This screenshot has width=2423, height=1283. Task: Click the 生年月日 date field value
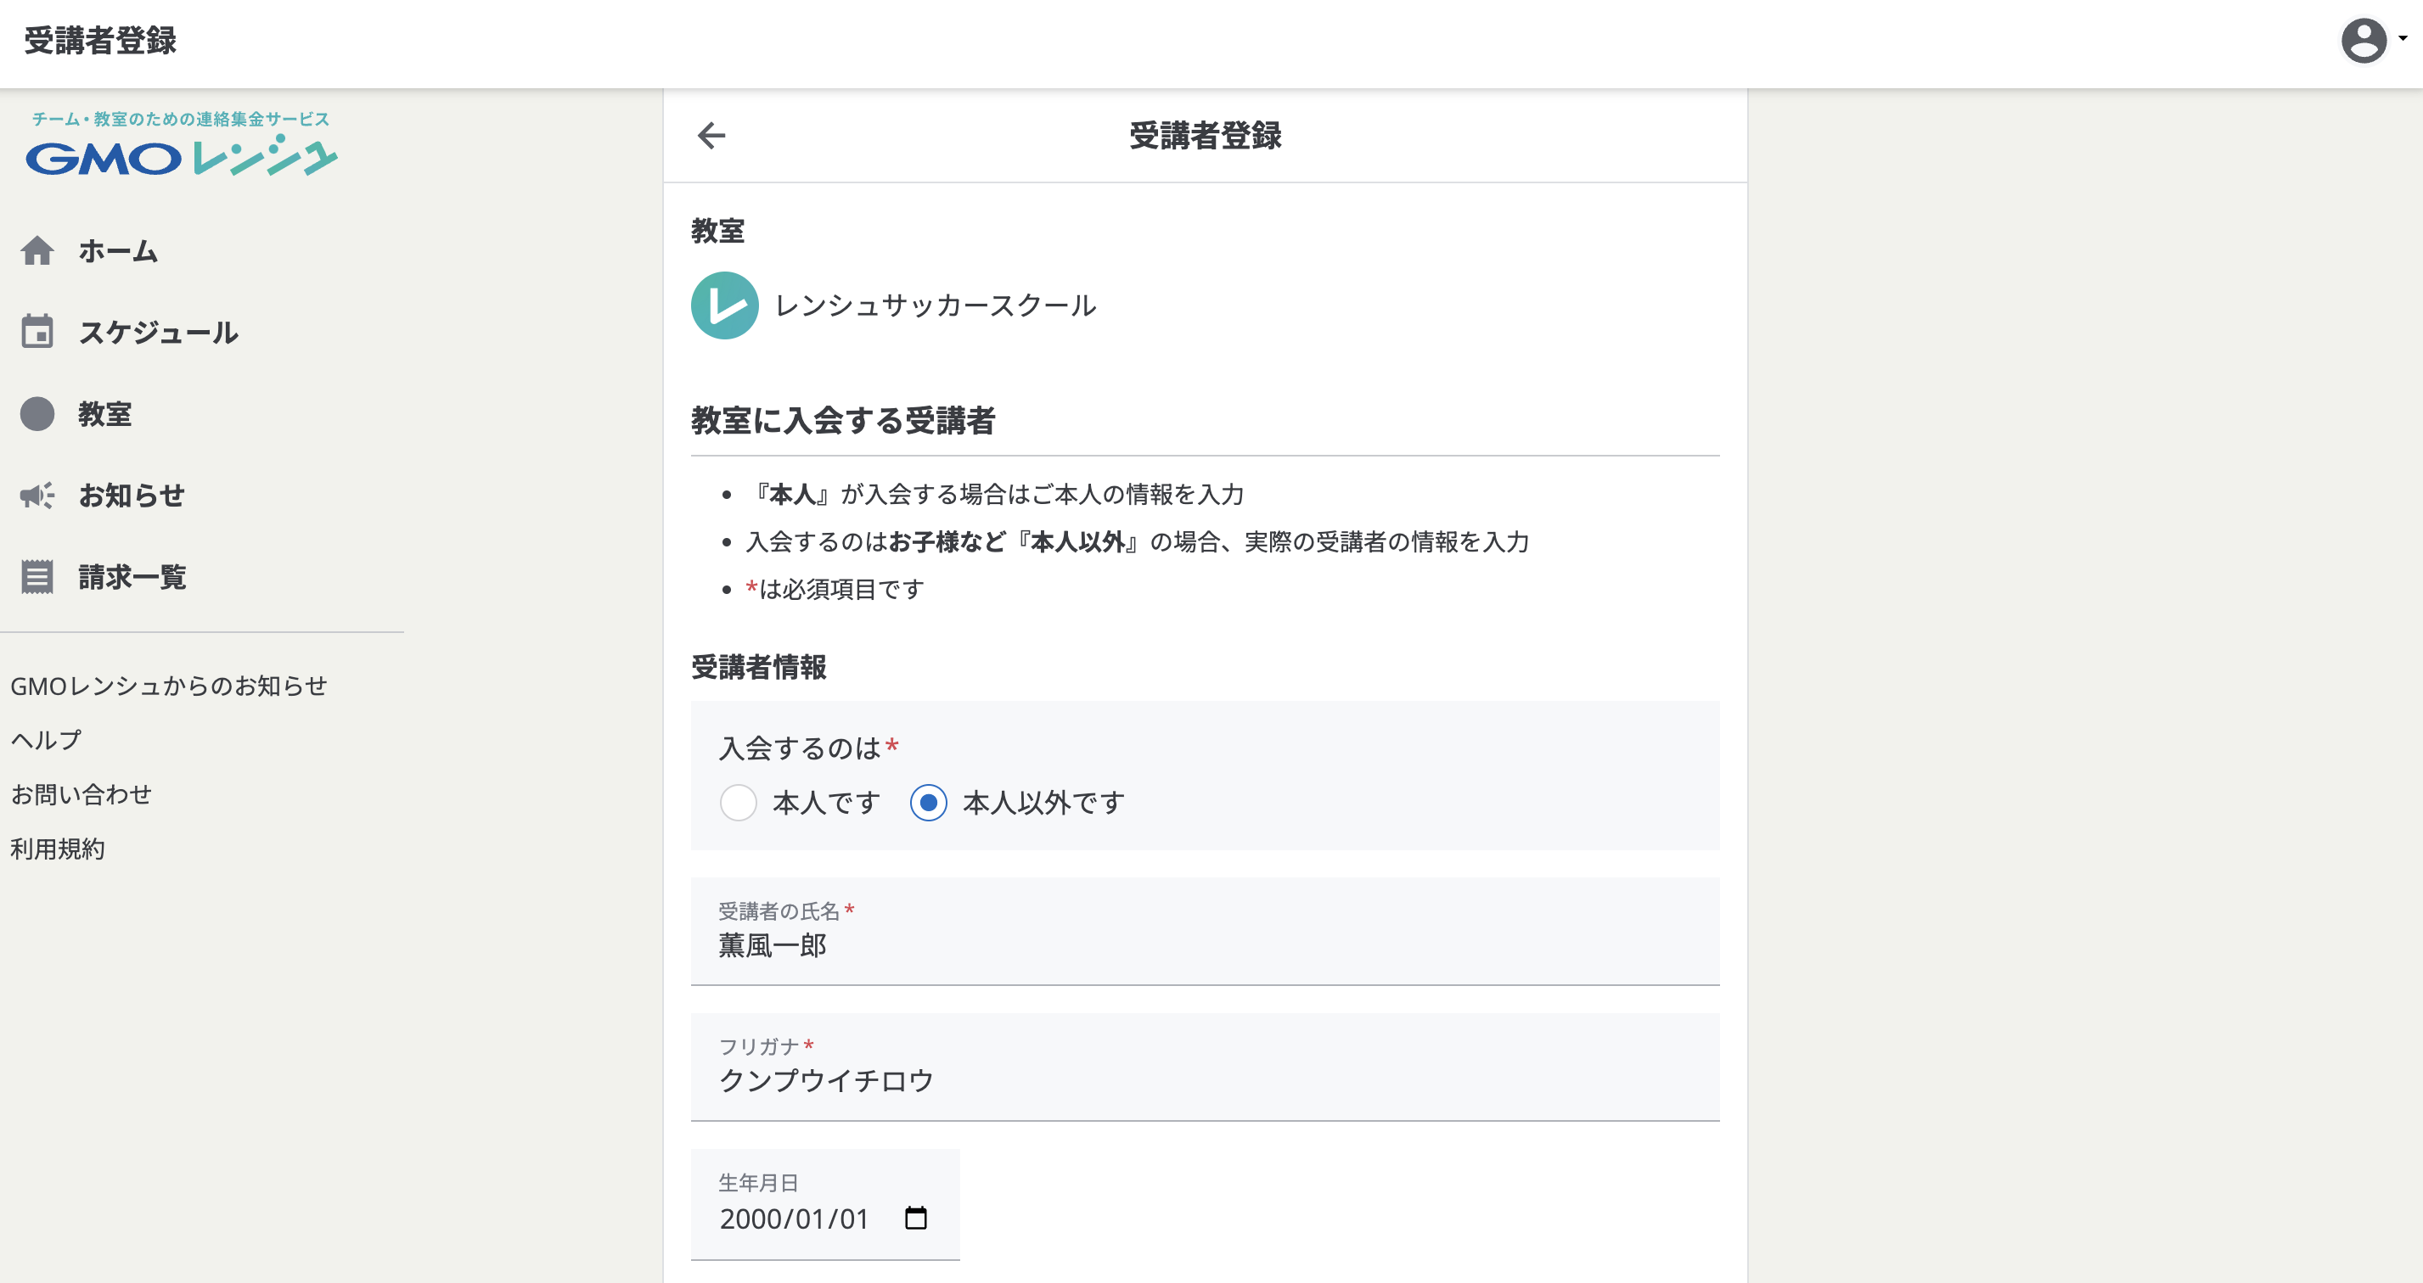pos(794,1219)
